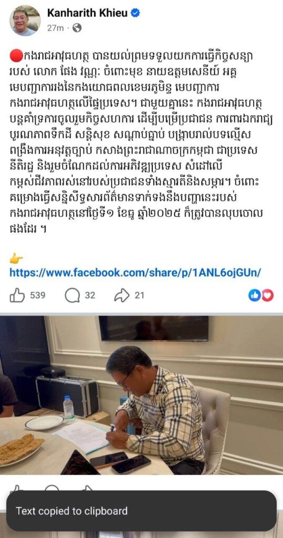
Task: Click the globe public audience icon
Action: [77, 28]
